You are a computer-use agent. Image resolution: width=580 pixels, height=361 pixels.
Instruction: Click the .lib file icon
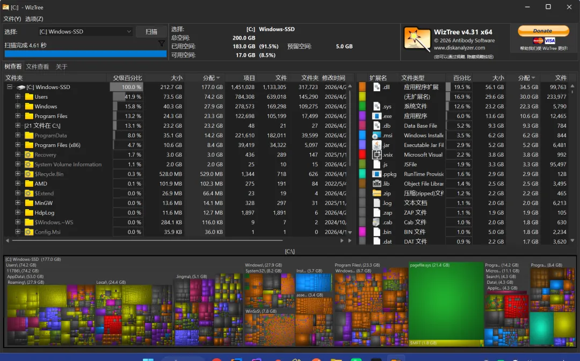pos(376,183)
